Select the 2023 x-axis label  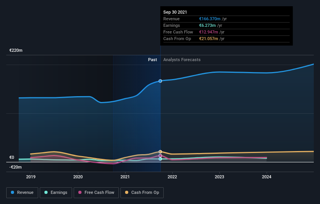click(x=219, y=177)
